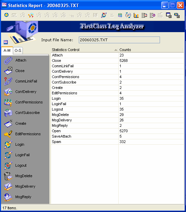The width and height of the screenshot is (186, 212).
Task: Click the bar chart icon in toolbar
Action: 136,15
